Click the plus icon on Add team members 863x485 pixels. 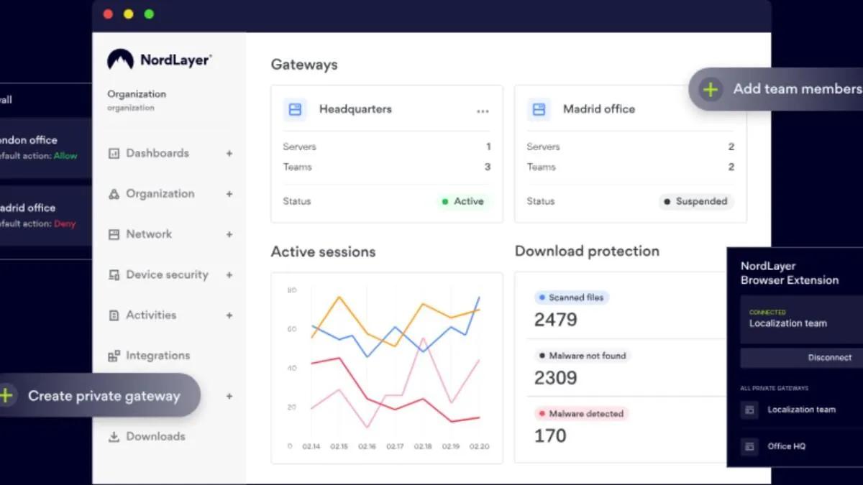click(x=710, y=90)
